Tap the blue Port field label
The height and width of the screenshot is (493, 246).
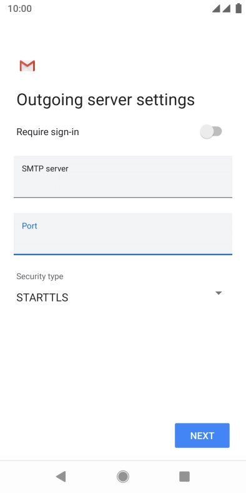(x=29, y=226)
